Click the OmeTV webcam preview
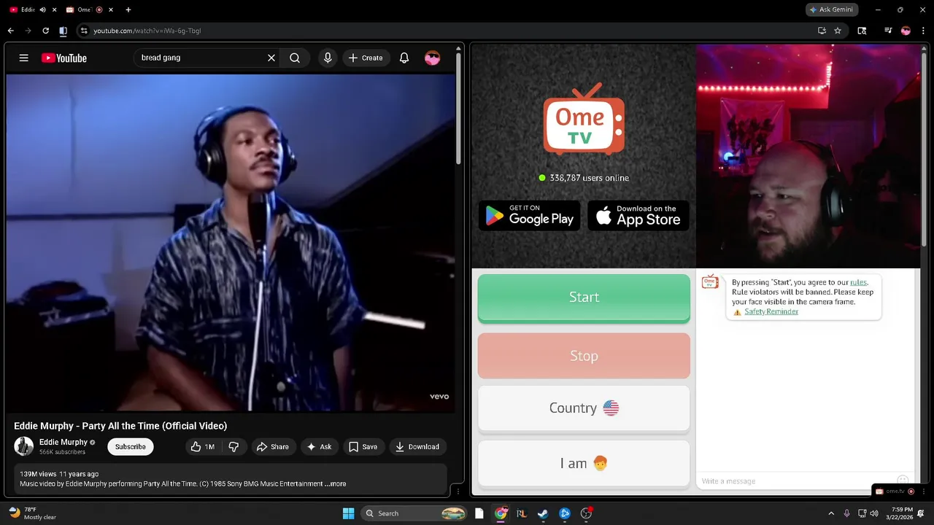This screenshot has height=525, width=934. click(x=808, y=156)
